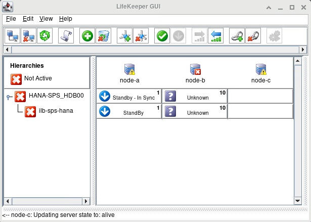Click the Add Dependency chain icon
This screenshot has width=311, height=222.
click(237, 36)
